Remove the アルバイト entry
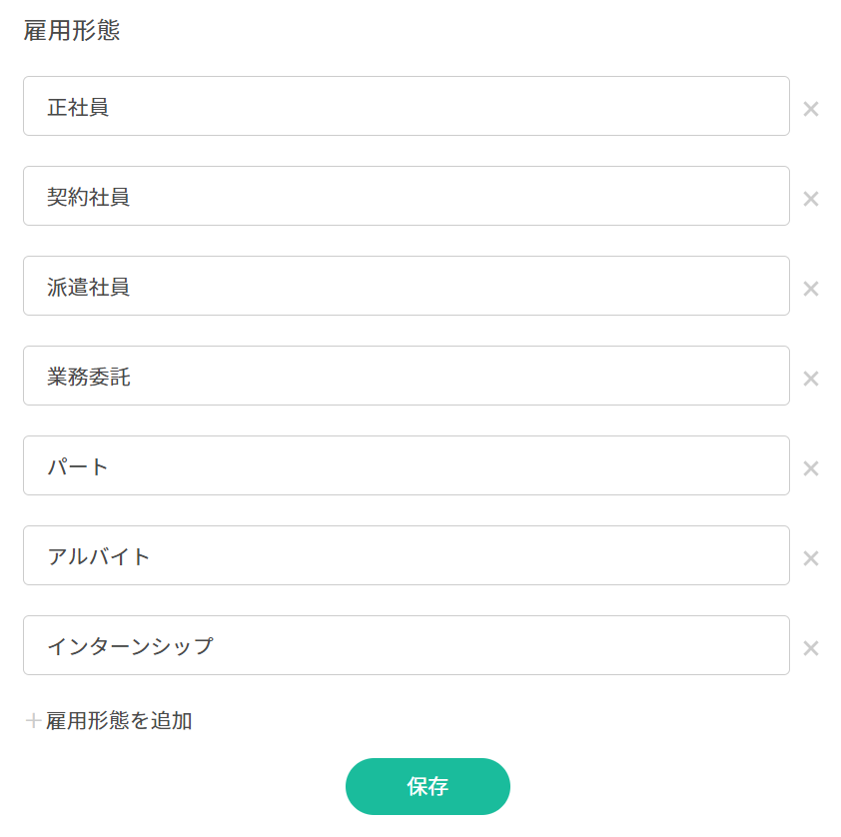 tap(811, 558)
